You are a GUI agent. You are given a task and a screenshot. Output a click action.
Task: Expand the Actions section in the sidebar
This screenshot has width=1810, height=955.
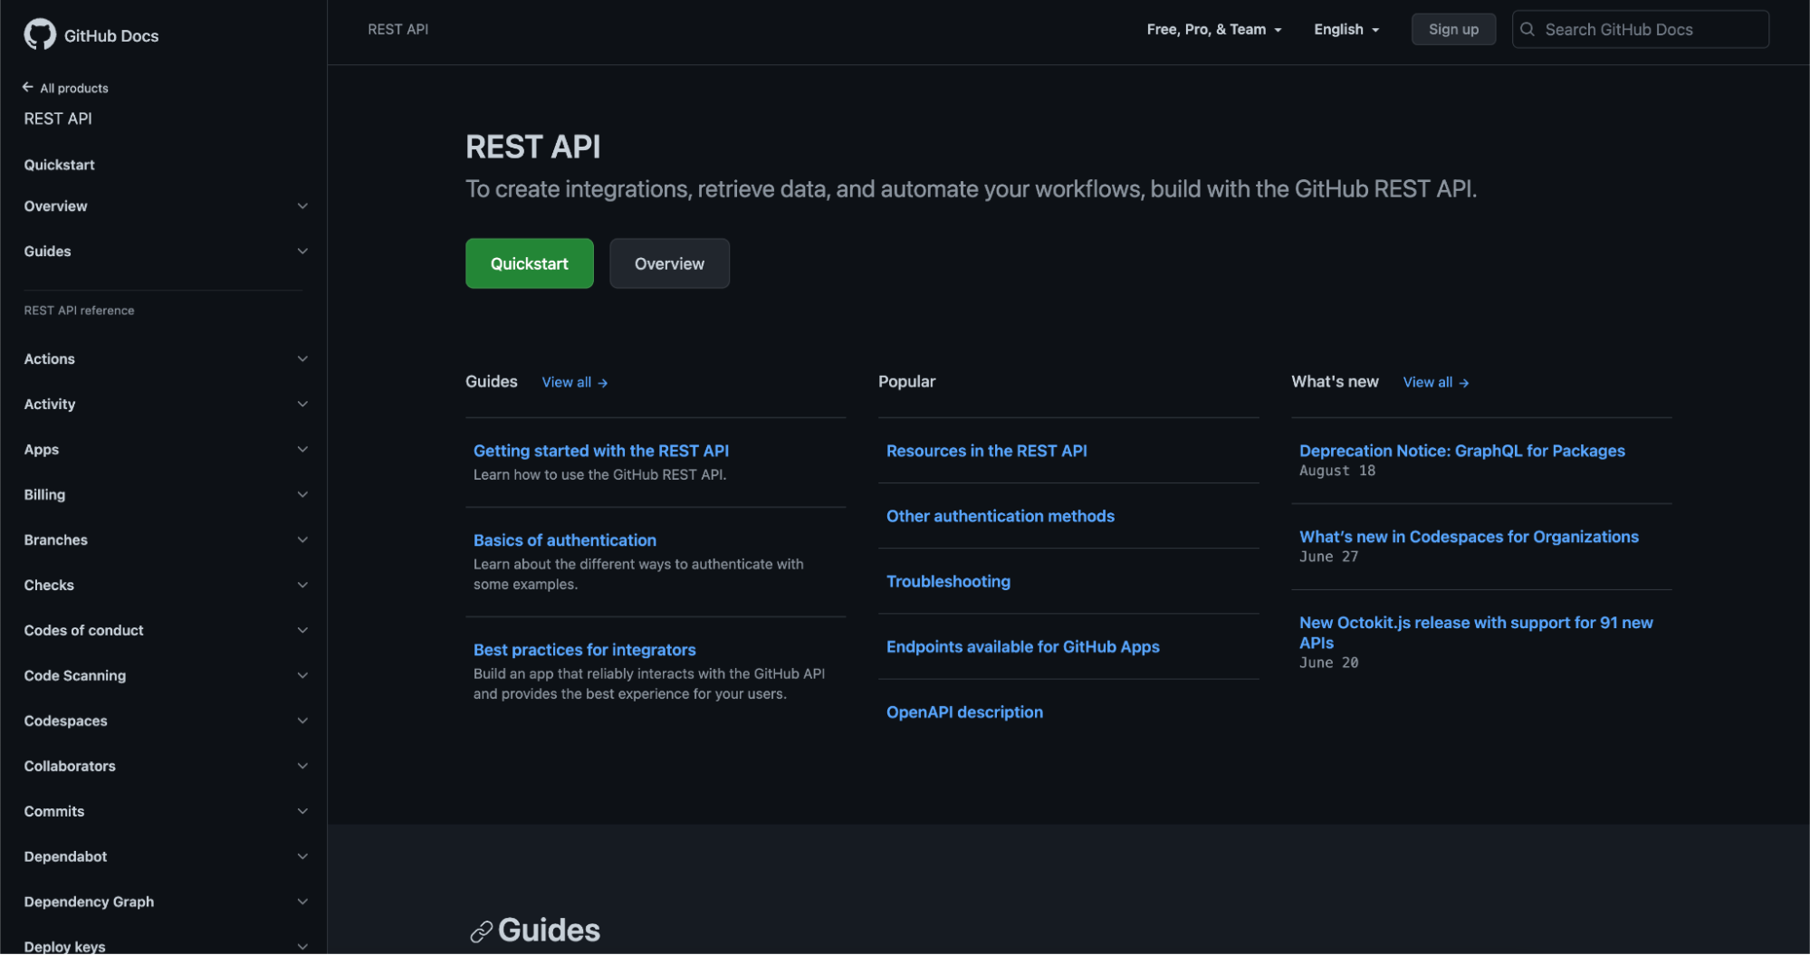(302, 358)
